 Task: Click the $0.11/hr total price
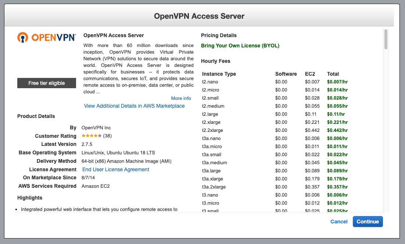[336, 114]
